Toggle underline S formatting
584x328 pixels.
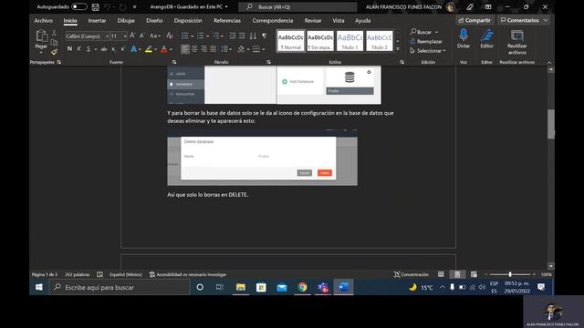pos(89,49)
